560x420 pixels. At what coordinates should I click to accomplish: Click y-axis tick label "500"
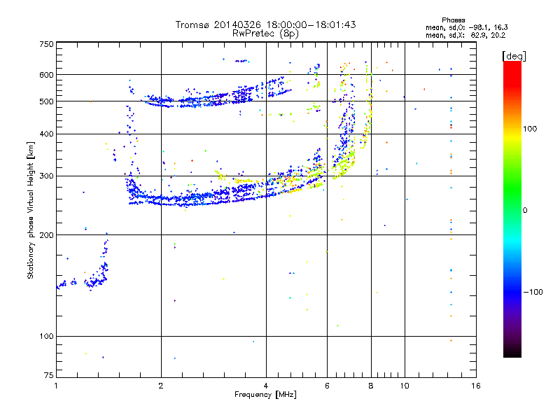click(x=46, y=101)
